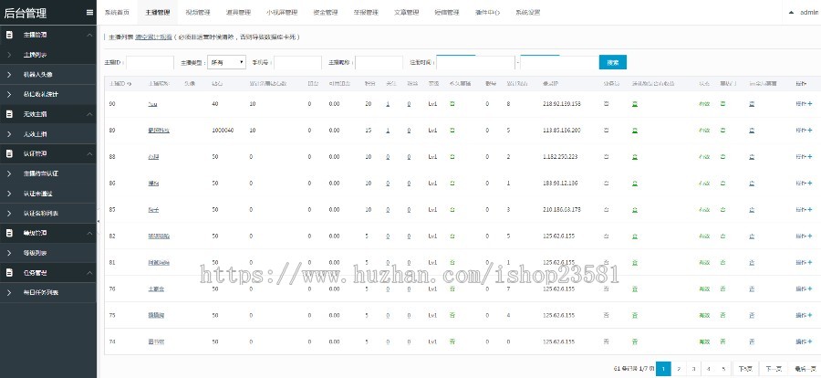The width and height of the screenshot is (821, 378).
Task: Open the 操作+ action for row ID 75
Action: coord(804,315)
